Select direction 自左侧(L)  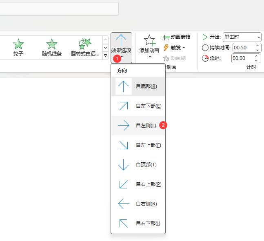tap(138, 125)
